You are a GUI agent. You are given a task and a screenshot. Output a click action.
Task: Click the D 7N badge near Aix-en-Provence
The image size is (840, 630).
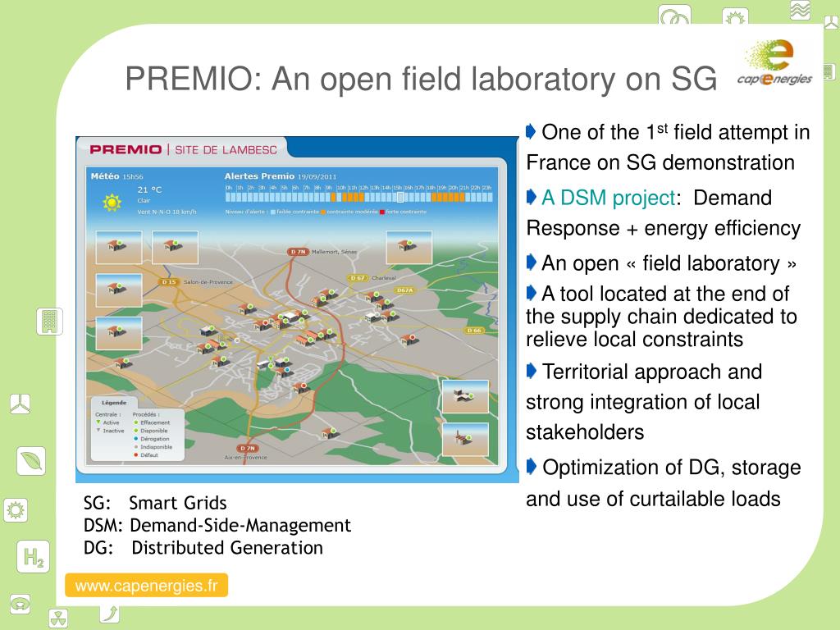pos(248,448)
